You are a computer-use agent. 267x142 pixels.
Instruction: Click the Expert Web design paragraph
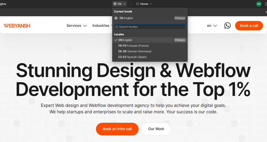[133, 109]
